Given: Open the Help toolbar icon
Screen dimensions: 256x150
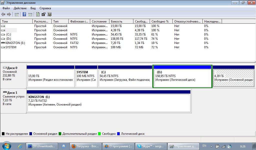Looking at the screenshot, I should click(x=24, y=14).
